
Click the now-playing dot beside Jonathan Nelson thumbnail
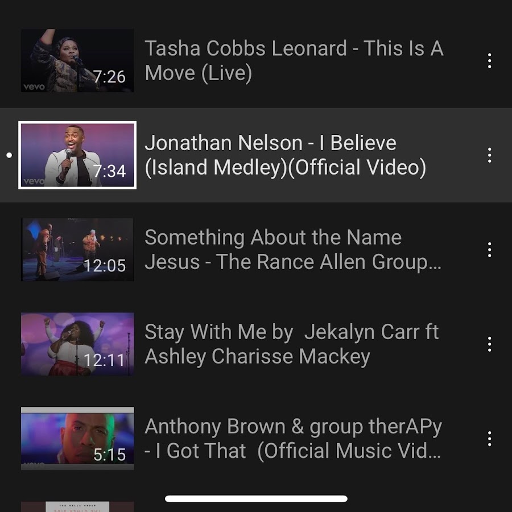point(9,155)
